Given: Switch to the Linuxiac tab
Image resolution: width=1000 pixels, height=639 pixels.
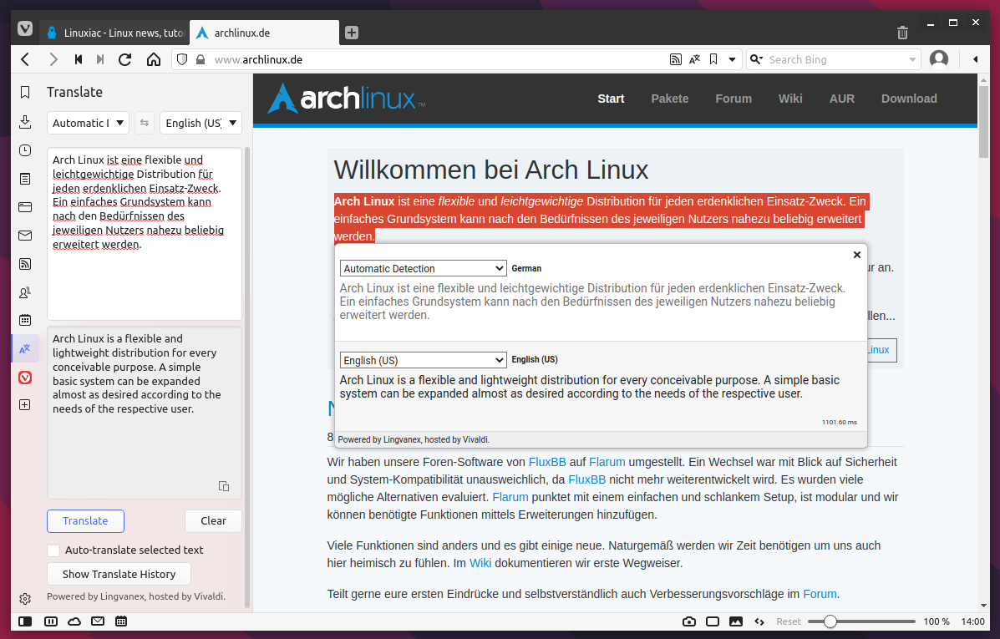Looking at the screenshot, I should coord(114,33).
